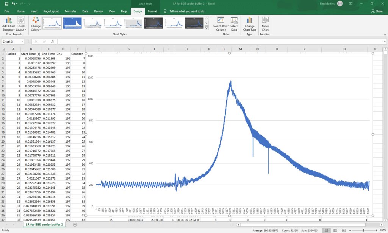The width and height of the screenshot is (388, 233).
Task: Open the View tab
Action: [112, 11]
